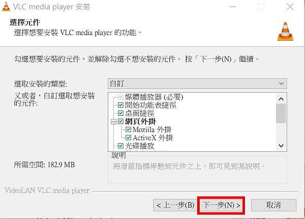Close the VLC installer window
Screen dimensions: 305x219
pyautogui.click(x=290, y=7)
